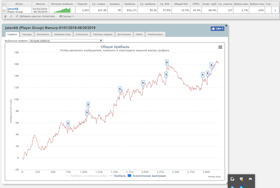Viewport: 280px width, 188px height.
Task: Switch to the 'Достижения' tab
Action: [124, 34]
